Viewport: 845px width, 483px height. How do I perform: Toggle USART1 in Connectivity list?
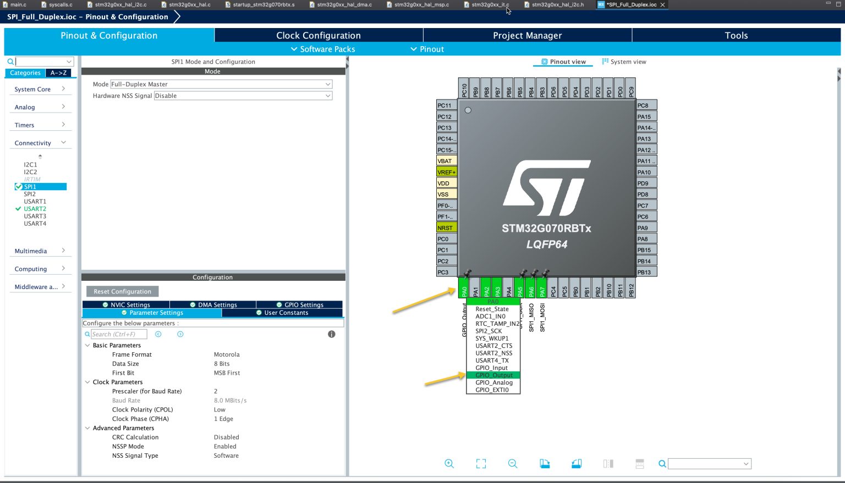pyautogui.click(x=35, y=201)
